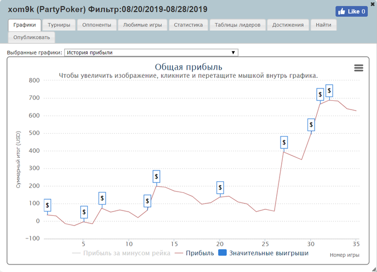
Task: Toggle the Прибыль legend series
Action: point(194,253)
